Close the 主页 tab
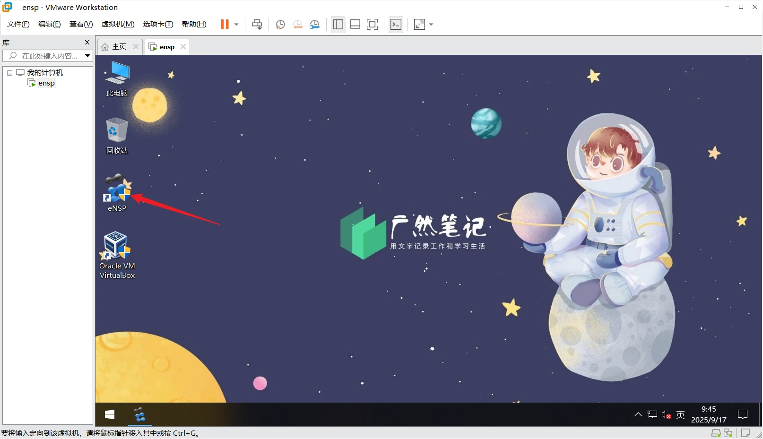The image size is (763, 439). tap(136, 46)
